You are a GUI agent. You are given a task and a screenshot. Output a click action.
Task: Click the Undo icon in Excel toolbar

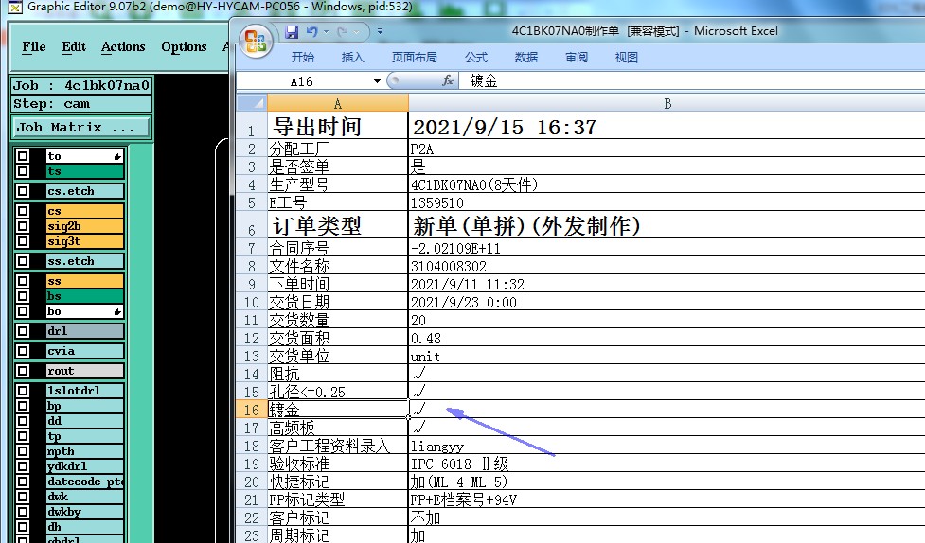click(x=312, y=32)
